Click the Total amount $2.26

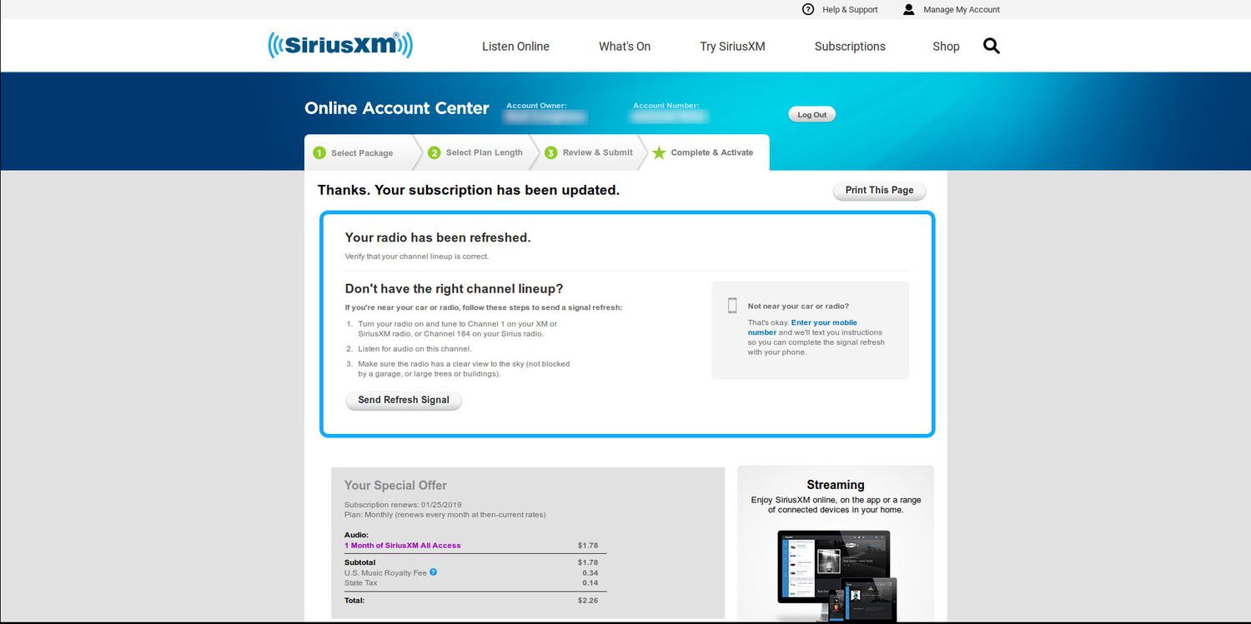pos(588,601)
